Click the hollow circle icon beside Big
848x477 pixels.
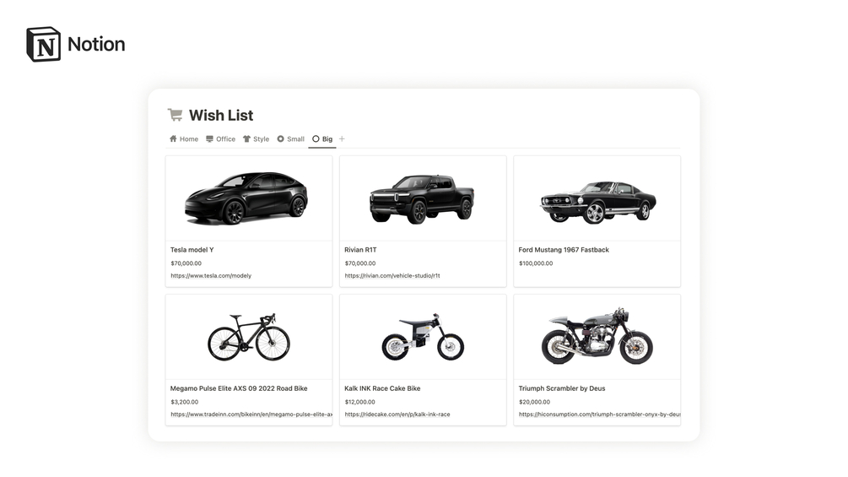316,139
